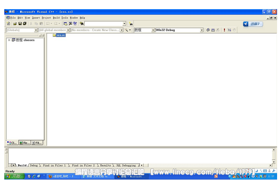Click the Firefox taskbar window button

pos(63,176)
